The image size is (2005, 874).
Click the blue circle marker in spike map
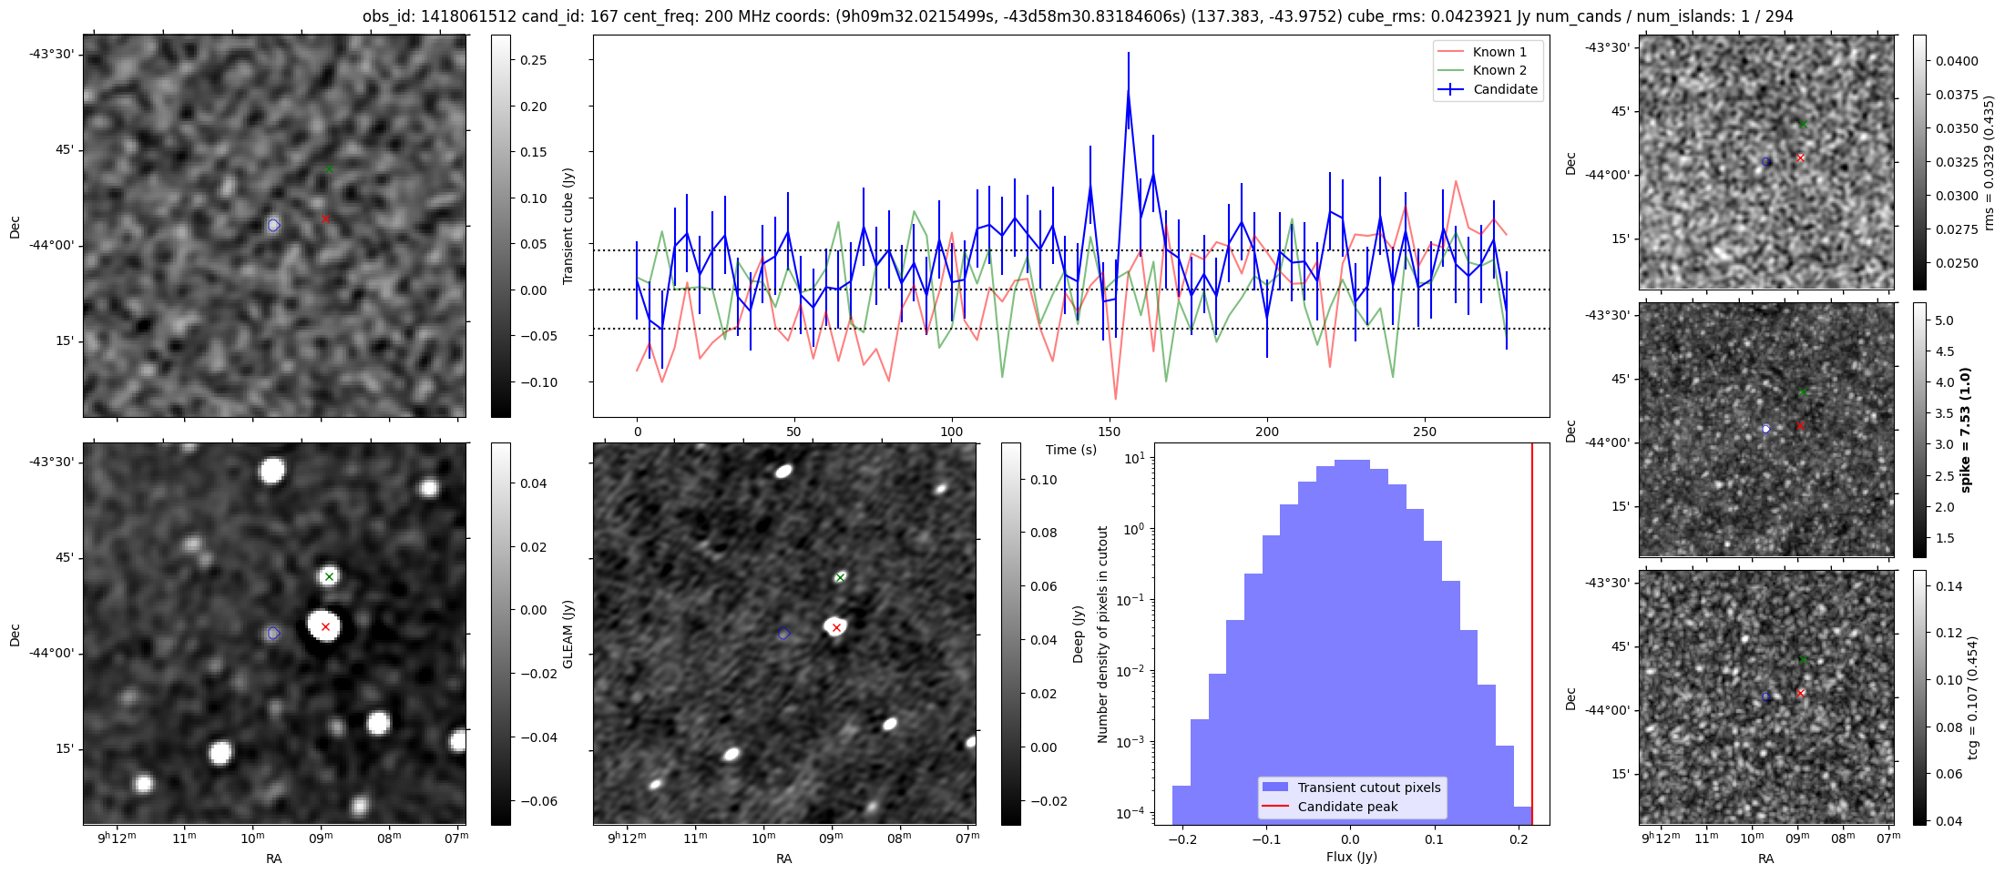coord(1766,429)
